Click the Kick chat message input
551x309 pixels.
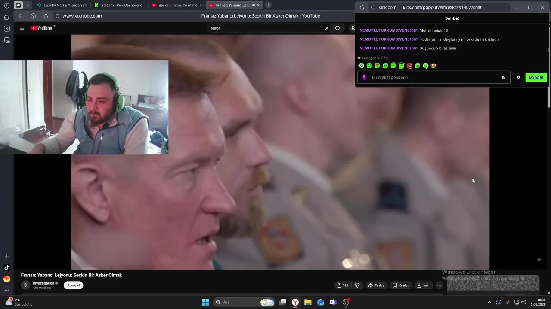[x=434, y=77]
